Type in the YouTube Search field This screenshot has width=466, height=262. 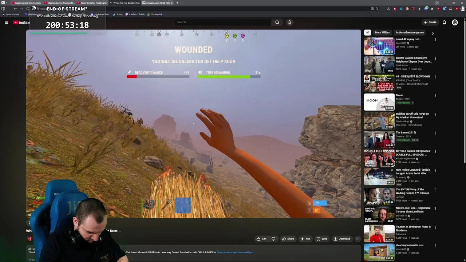[x=223, y=22]
